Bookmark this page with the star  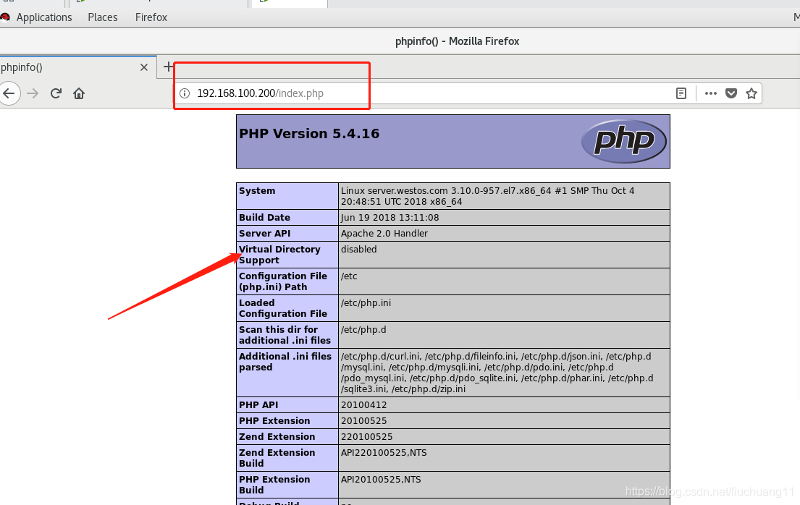point(751,93)
